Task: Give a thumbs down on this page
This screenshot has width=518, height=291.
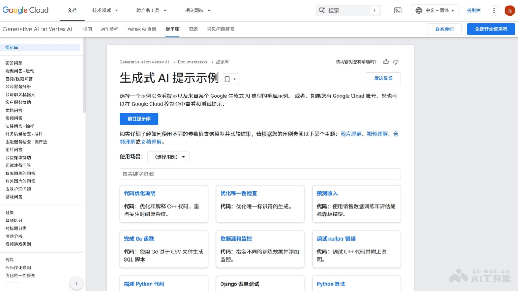Action: 395,62
